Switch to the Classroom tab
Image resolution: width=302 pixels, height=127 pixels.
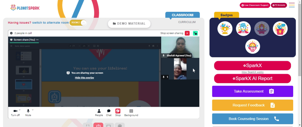[182, 15]
